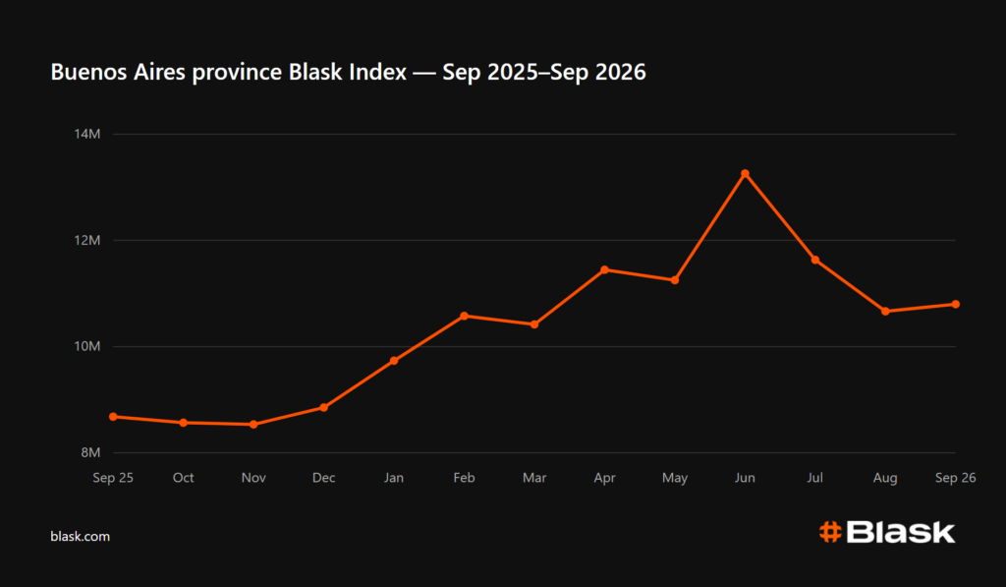Click the Jul x-axis label
The image size is (1006, 587).
(x=814, y=478)
